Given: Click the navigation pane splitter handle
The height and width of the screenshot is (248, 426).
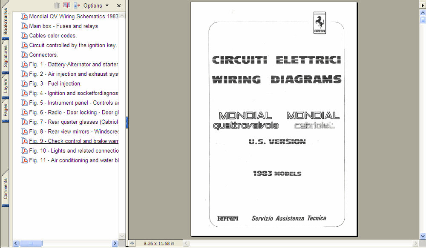Looking at the screenshot, I should point(127,123).
